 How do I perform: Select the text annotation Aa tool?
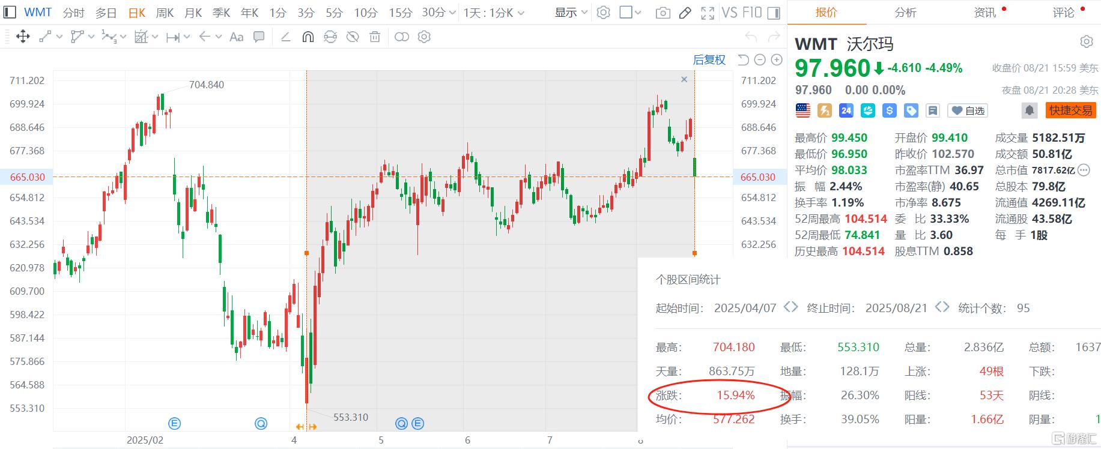tap(237, 37)
